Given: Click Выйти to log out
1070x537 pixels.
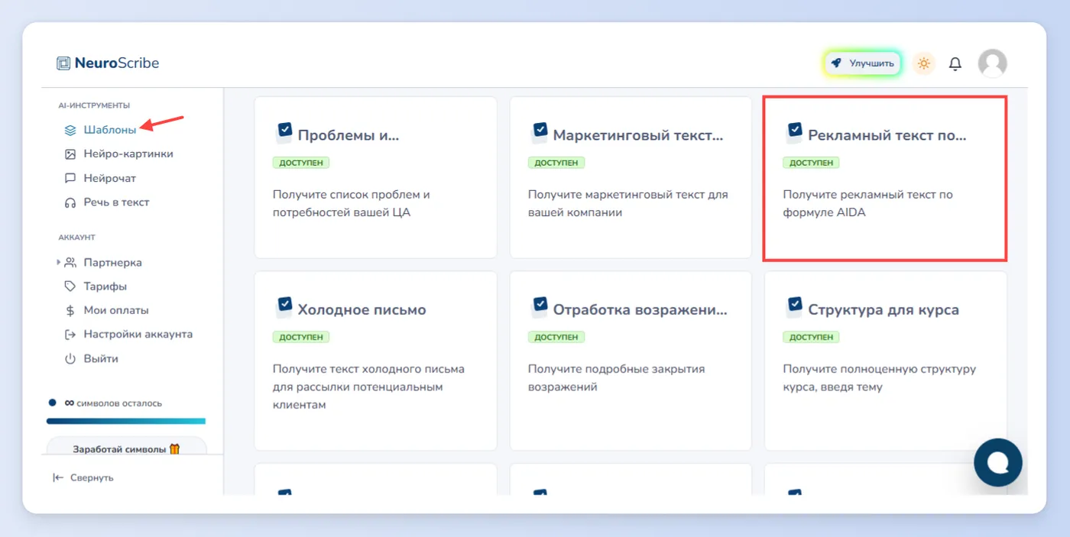Looking at the screenshot, I should [91, 359].
